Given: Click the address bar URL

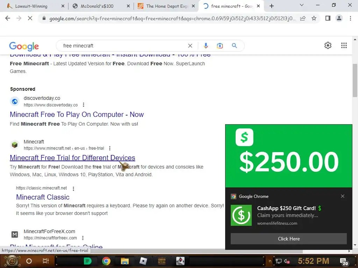Looking at the screenshot, I should [172, 18].
